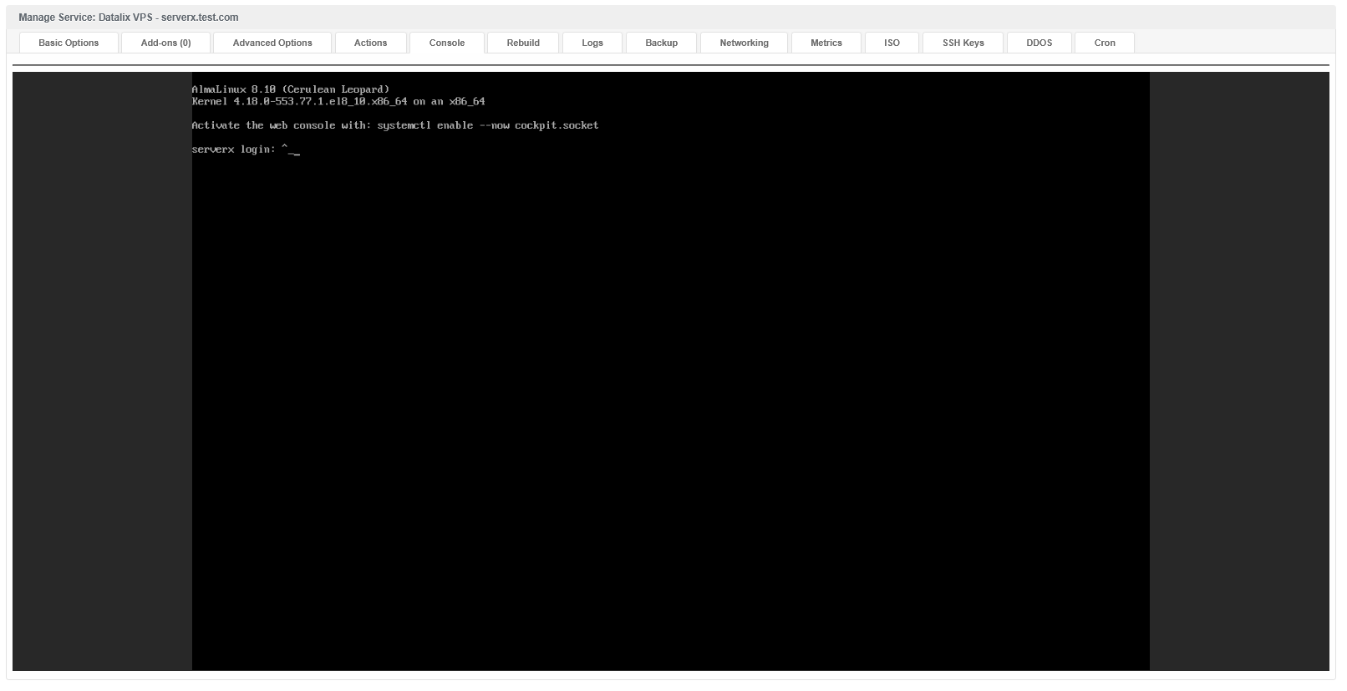
Task: Click the cockpit.socket activation message line
Action: [394, 125]
